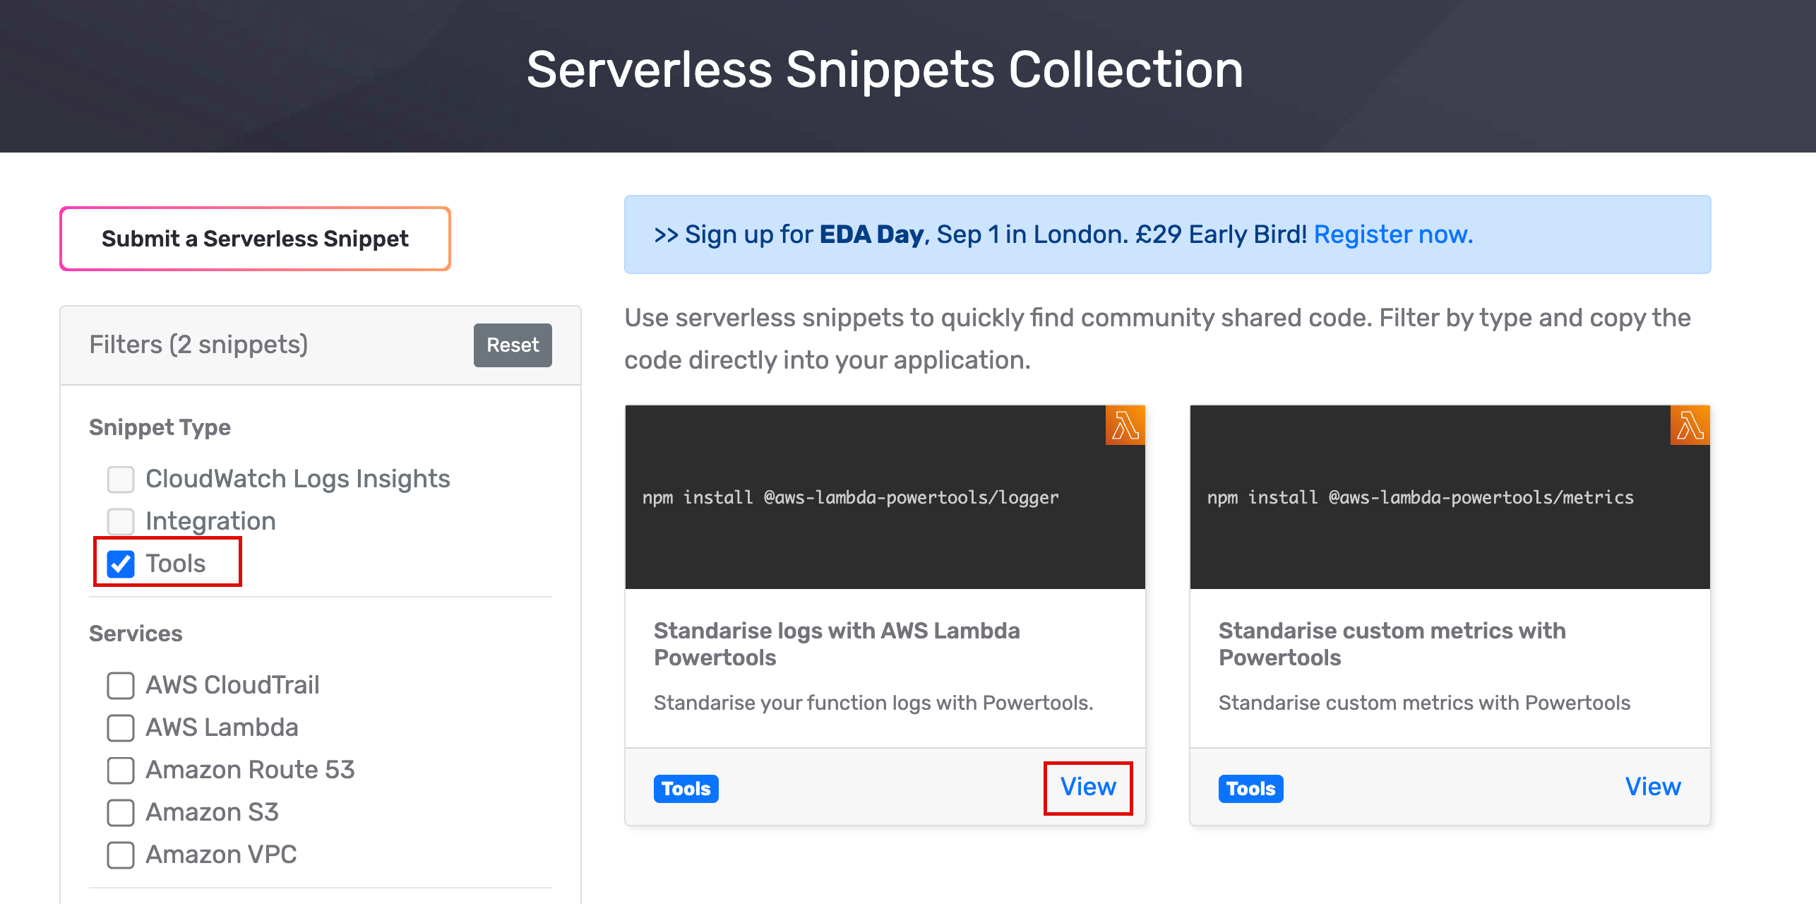The width and height of the screenshot is (1816, 904).
Task: Click Tools badge on metrics card
Action: (1250, 788)
